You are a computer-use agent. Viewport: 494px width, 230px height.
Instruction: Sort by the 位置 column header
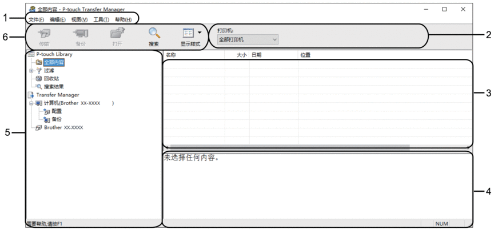(x=385, y=55)
